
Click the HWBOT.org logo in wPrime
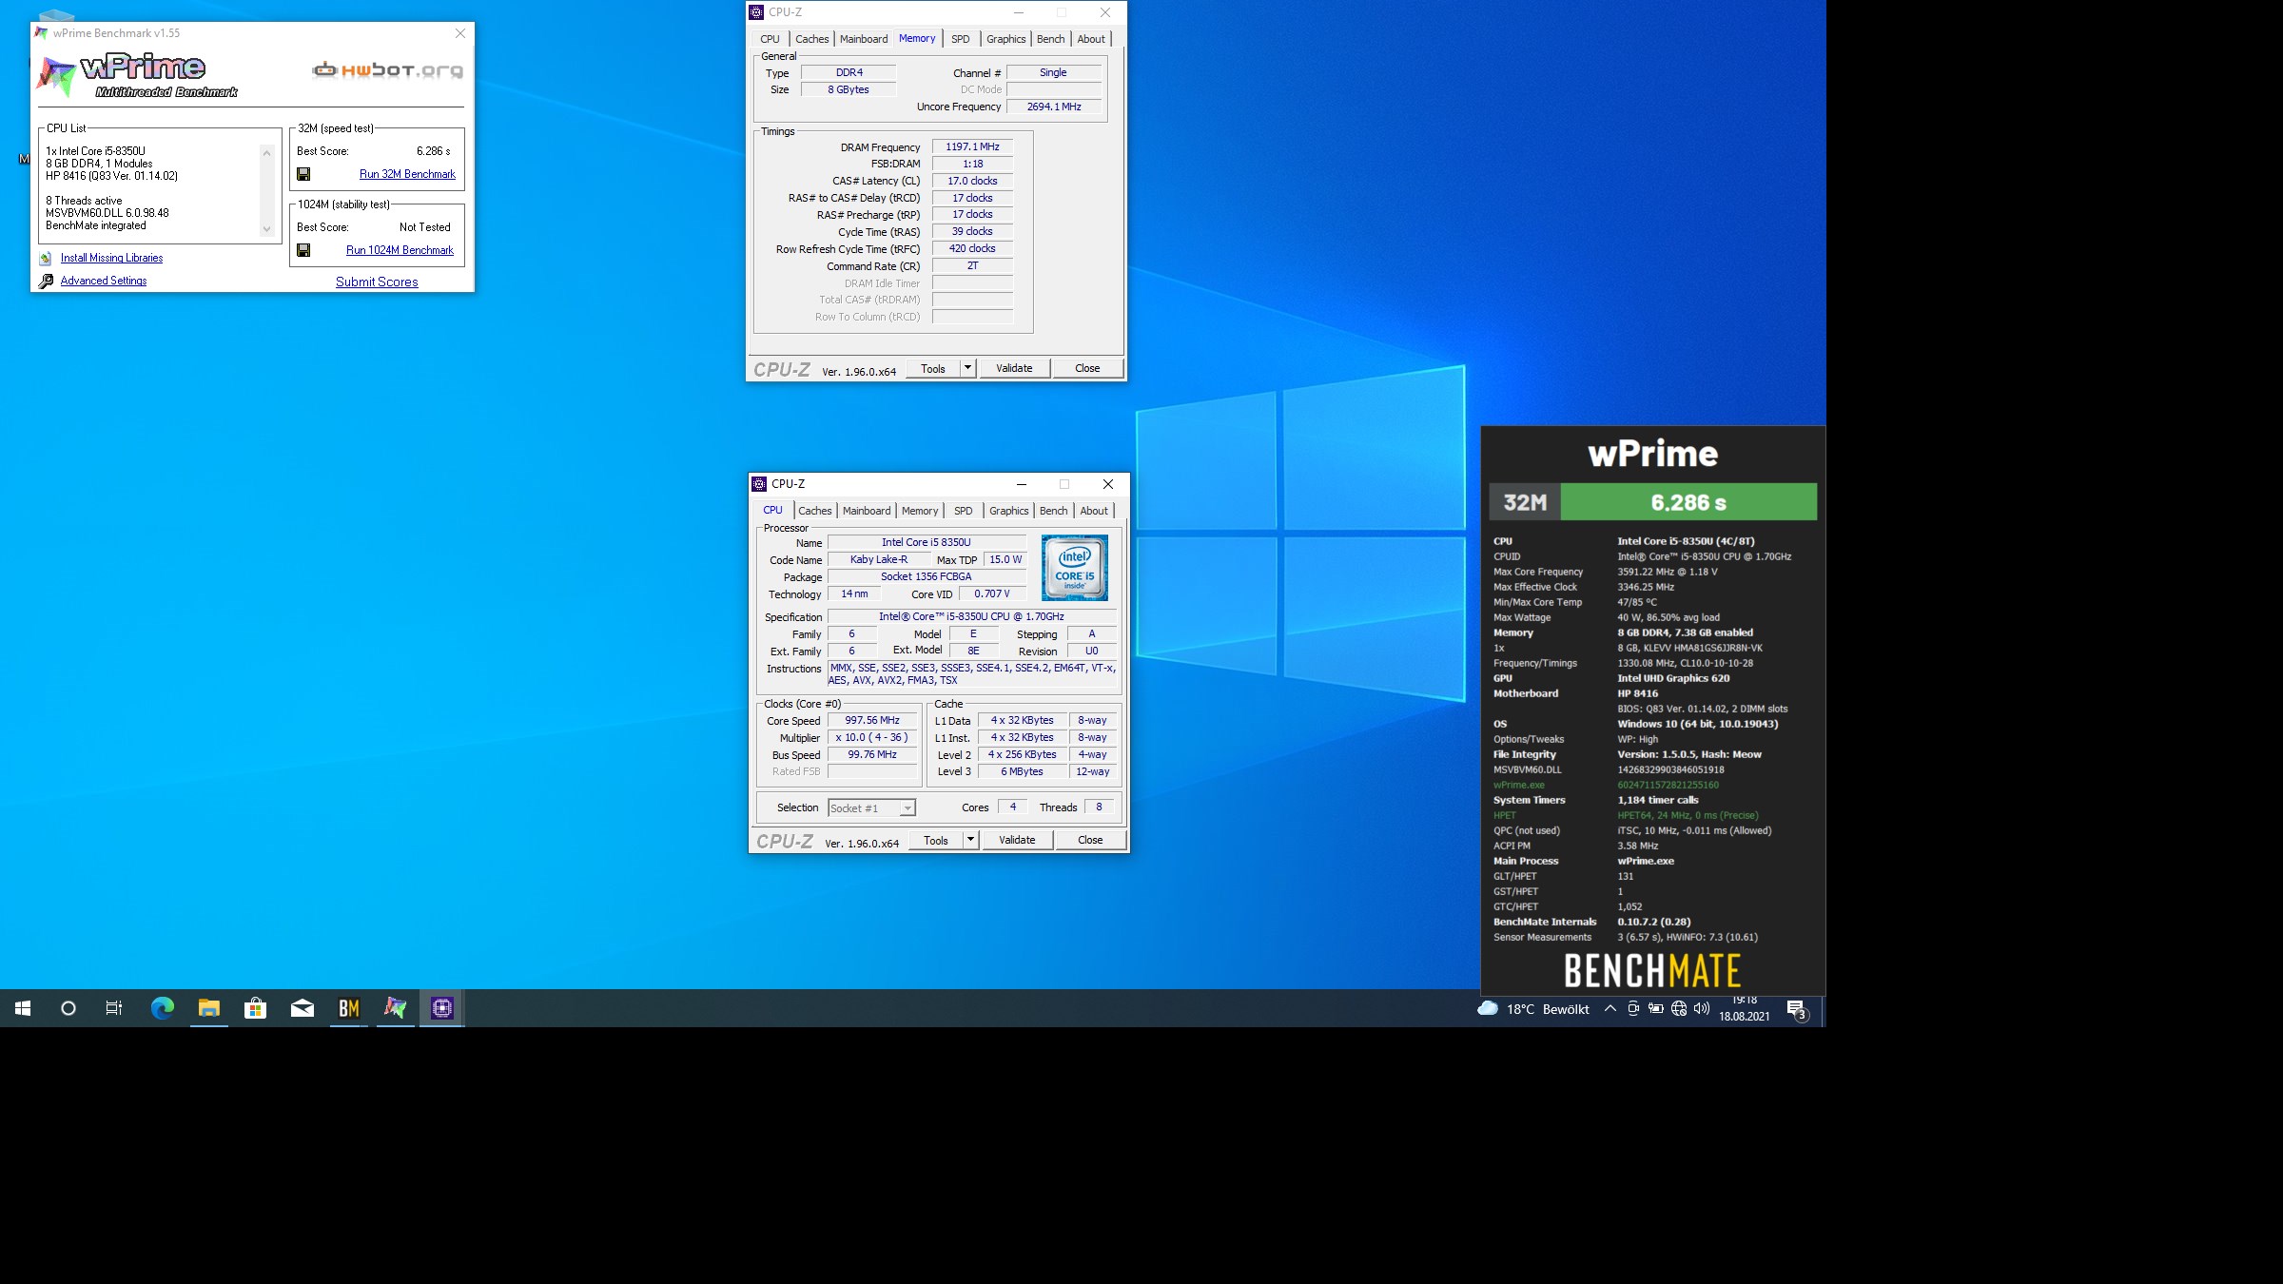pyautogui.click(x=387, y=69)
